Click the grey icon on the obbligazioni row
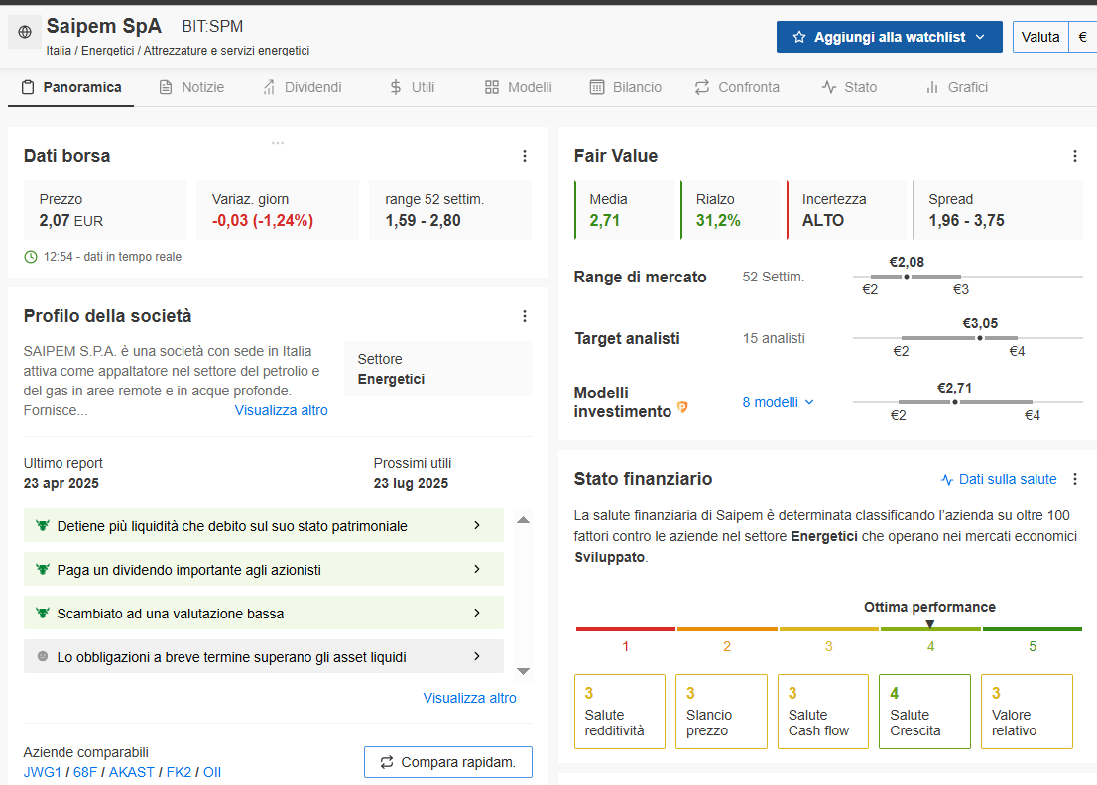 pyautogui.click(x=43, y=656)
